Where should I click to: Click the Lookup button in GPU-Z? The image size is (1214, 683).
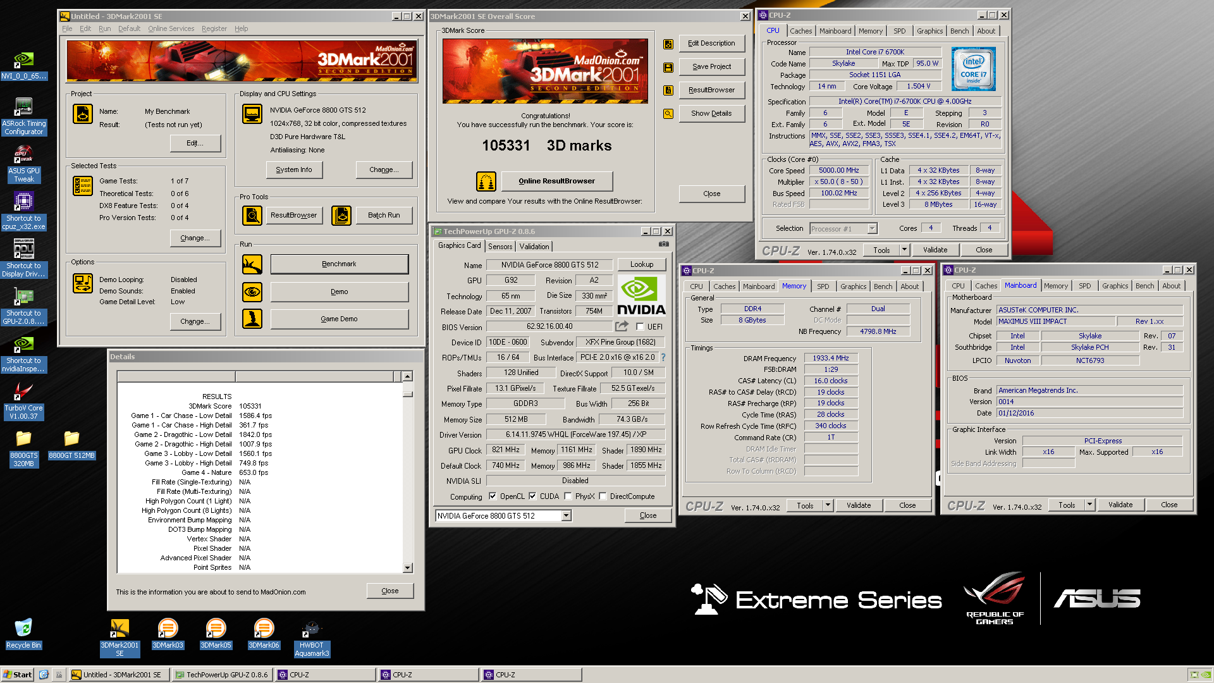click(x=642, y=265)
